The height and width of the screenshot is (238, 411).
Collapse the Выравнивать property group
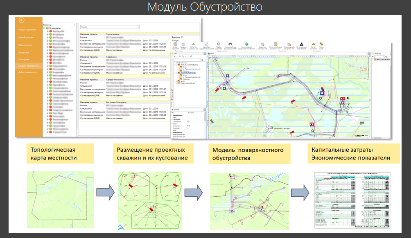pos(172,115)
